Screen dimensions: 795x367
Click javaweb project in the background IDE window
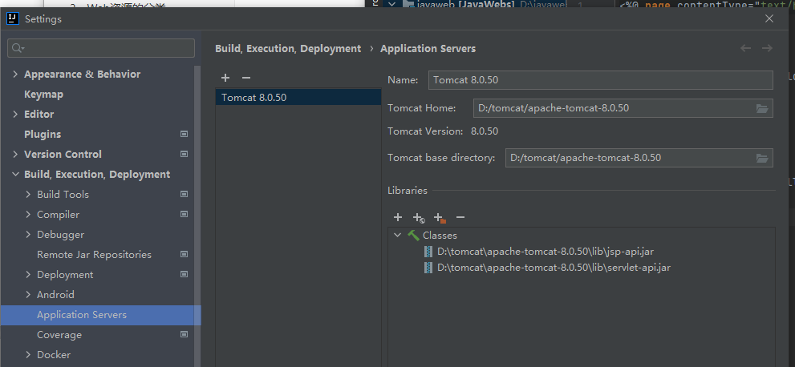tap(465, 4)
